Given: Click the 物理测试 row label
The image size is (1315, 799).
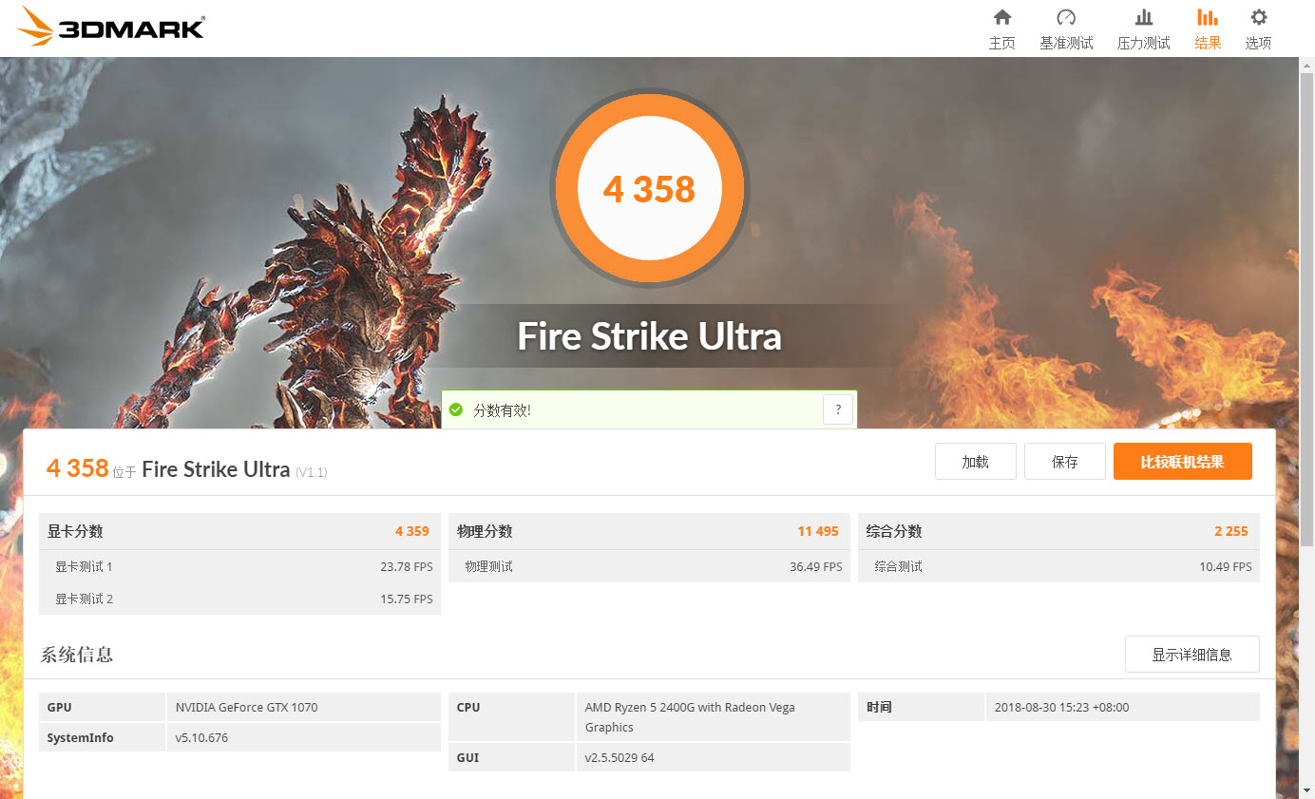Looking at the screenshot, I should [x=488, y=567].
